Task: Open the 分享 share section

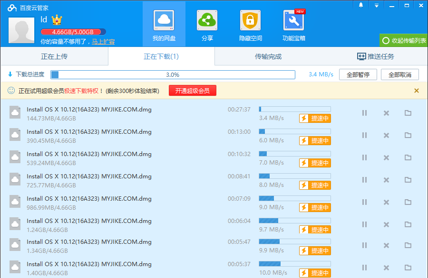Action: (x=207, y=21)
